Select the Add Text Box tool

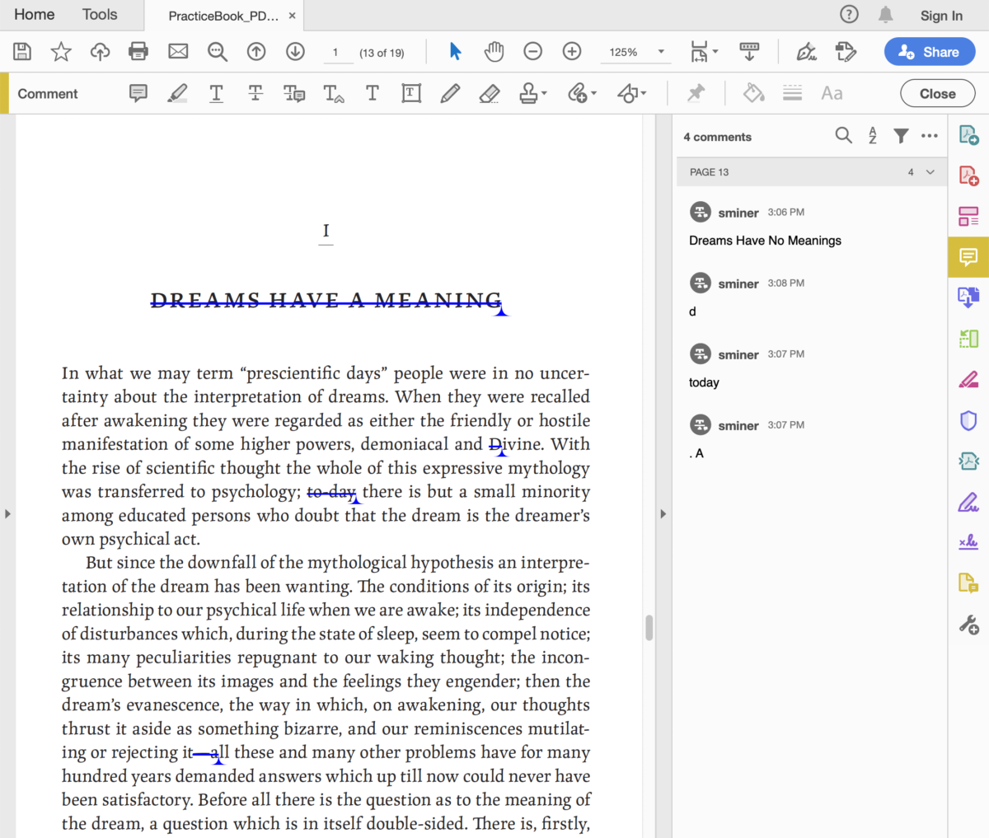[411, 93]
